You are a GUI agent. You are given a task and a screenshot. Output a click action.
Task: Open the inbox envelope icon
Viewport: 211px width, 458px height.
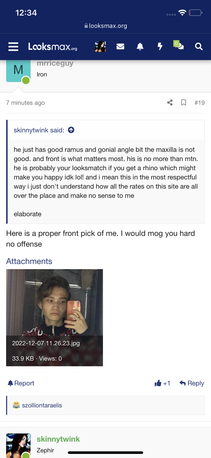pos(120,47)
